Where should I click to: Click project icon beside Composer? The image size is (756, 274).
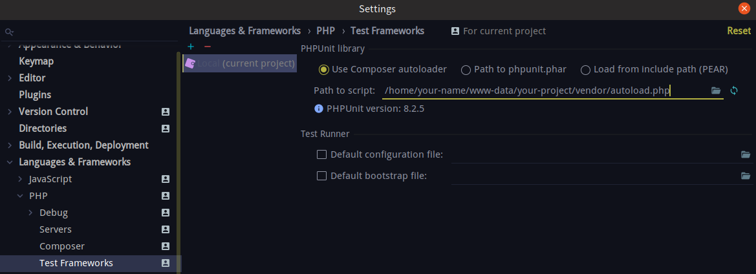coord(166,246)
